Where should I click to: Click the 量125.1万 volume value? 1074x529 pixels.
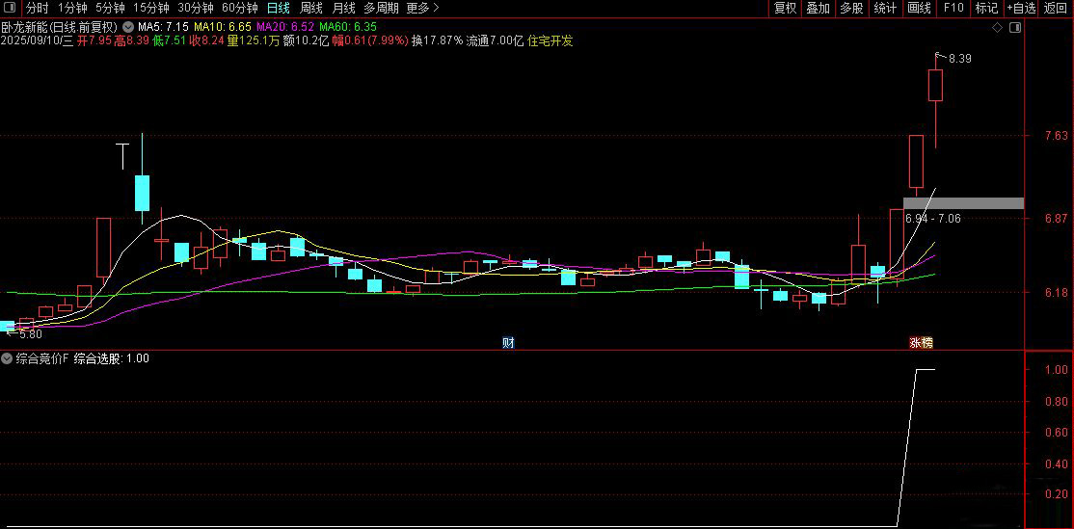254,40
